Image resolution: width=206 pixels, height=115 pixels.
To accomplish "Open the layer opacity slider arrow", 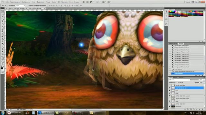I will pos(204,80).
